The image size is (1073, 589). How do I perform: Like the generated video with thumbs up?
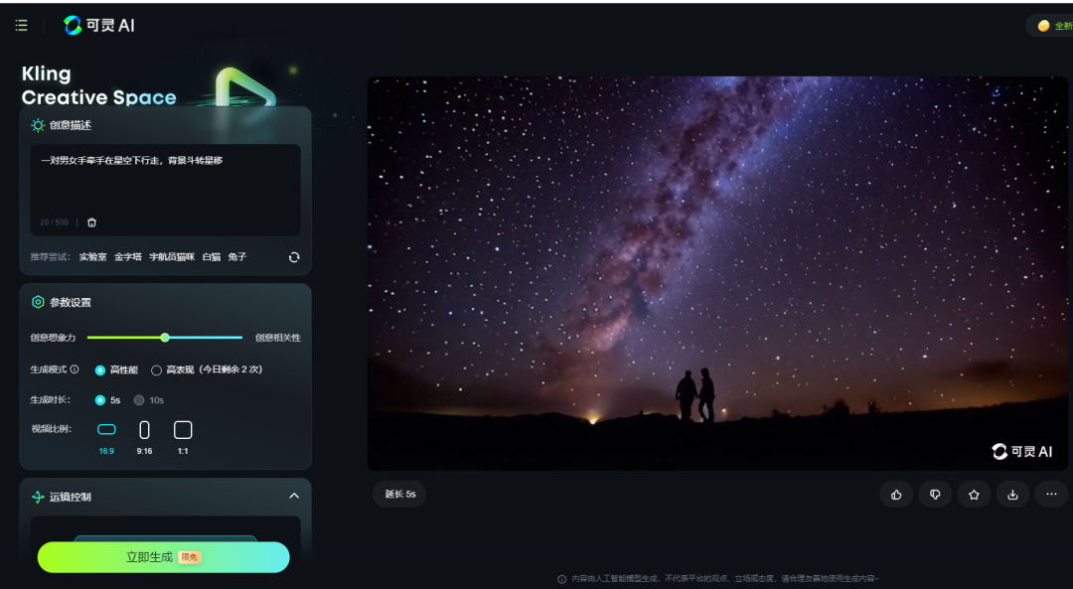click(x=897, y=495)
